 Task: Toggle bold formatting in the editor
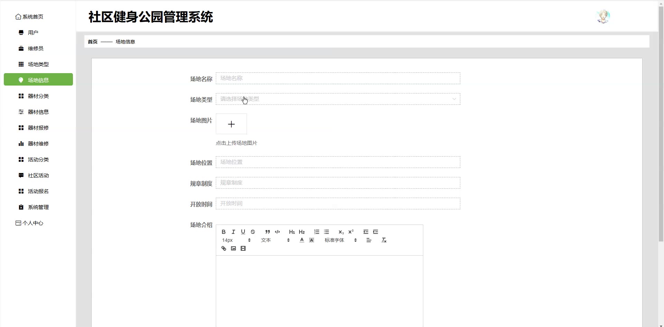(x=224, y=232)
